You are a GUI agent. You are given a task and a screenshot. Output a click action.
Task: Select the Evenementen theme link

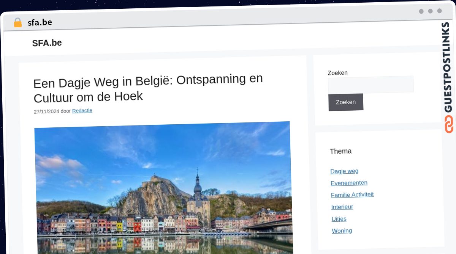(x=349, y=183)
